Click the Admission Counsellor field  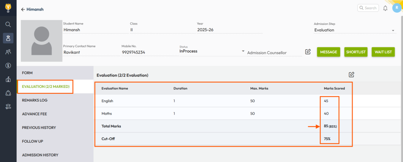pyautogui.click(x=274, y=53)
